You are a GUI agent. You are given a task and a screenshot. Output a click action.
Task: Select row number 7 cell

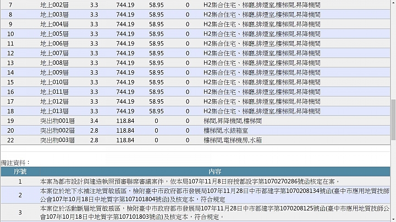[10, 5]
